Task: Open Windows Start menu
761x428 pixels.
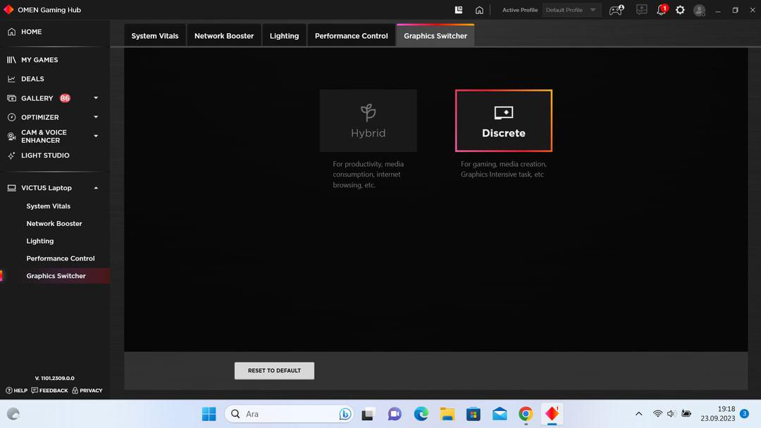Action: coord(209,414)
